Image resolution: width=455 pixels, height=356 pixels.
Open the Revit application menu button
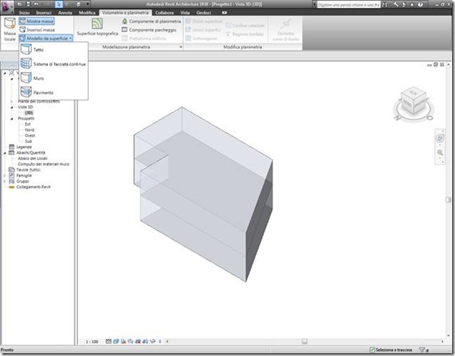coord(6,7)
